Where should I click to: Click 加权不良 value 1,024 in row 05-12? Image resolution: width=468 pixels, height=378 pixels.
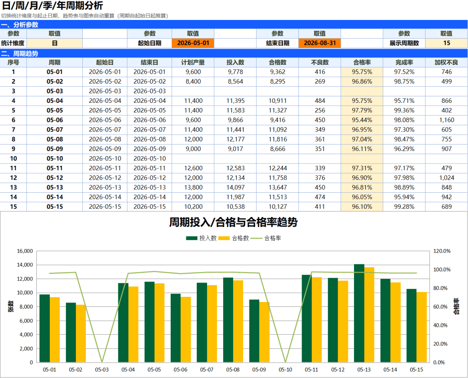point(446,178)
